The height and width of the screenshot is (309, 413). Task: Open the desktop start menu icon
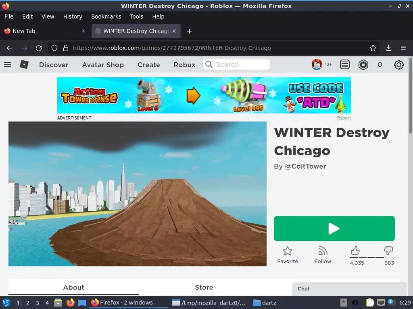(x=6, y=303)
